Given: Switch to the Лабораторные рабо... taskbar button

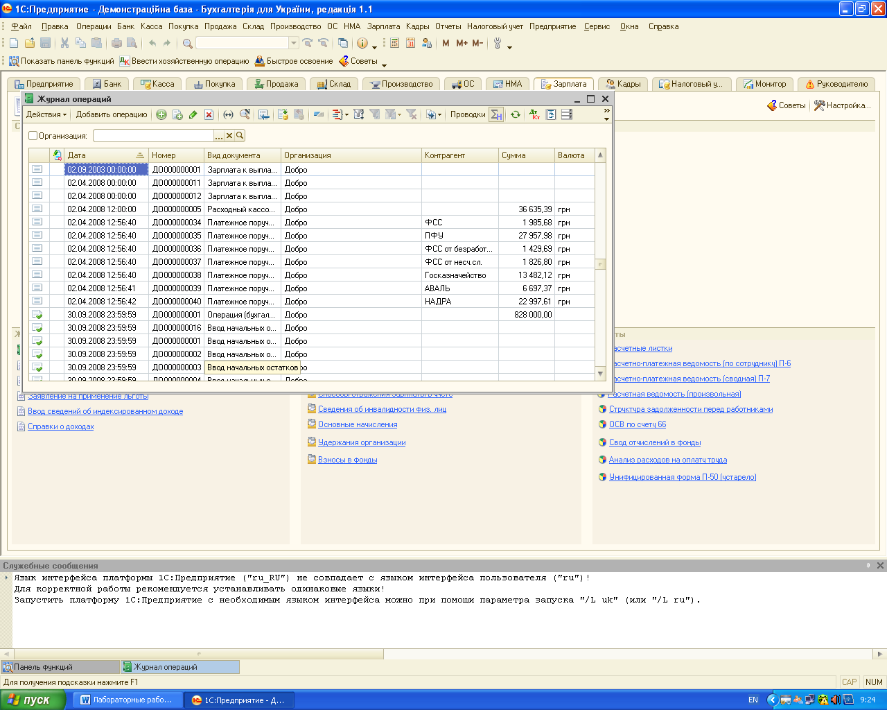Looking at the screenshot, I should coord(129,700).
